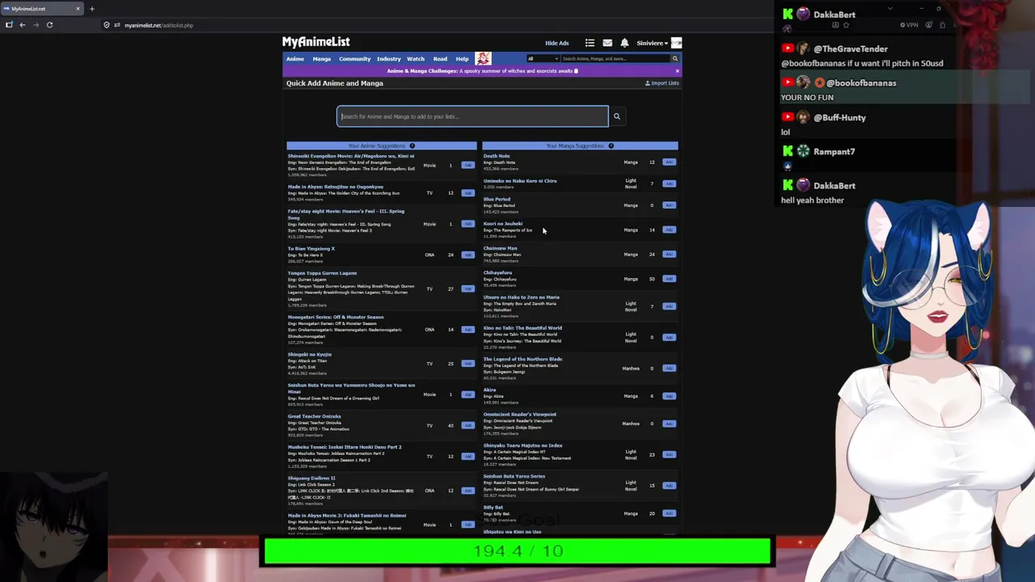Open the Anime menu

tap(295, 59)
